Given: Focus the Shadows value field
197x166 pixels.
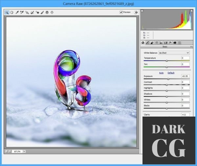Looking at the screenshot, I should [186, 94].
